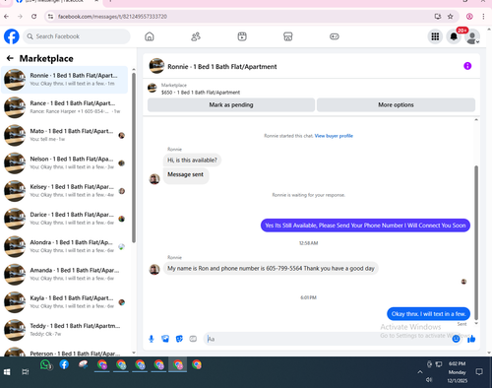Open Rance conversation in chat list

tap(65, 107)
